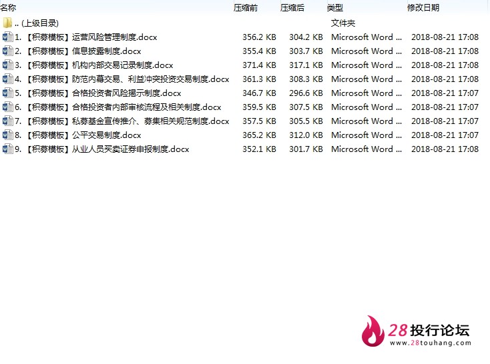The width and height of the screenshot is (490, 364).
Task: Select file name 9.【积募模板】从业人员买卖证券申报制度.docx
Action: pos(102,149)
